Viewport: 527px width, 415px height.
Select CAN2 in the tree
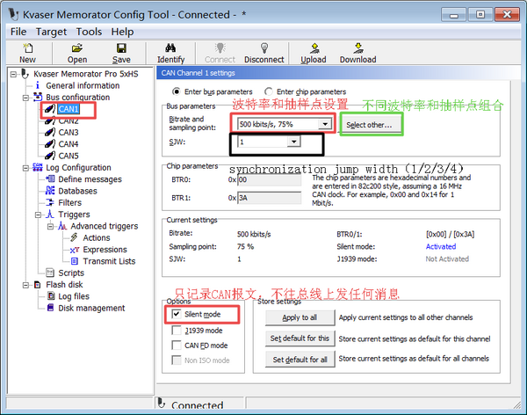(69, 120)
